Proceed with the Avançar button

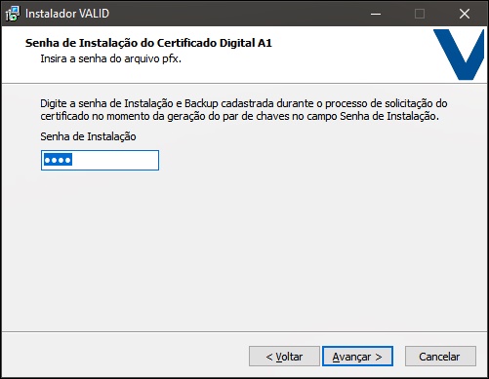click(x=357, y=357)
